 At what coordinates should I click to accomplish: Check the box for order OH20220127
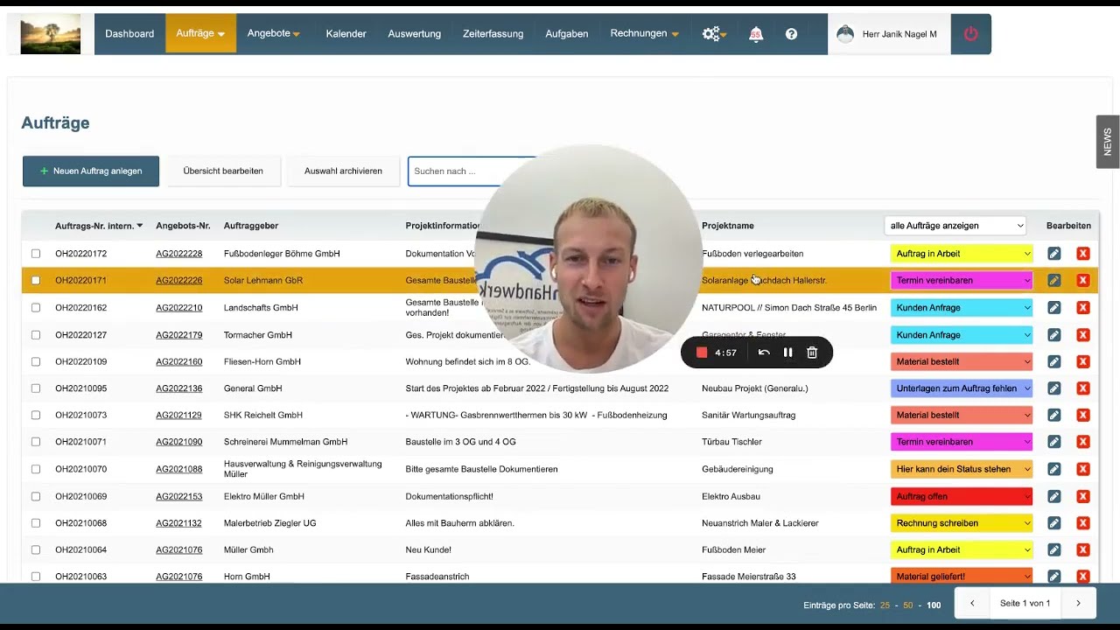pos(36,335)
